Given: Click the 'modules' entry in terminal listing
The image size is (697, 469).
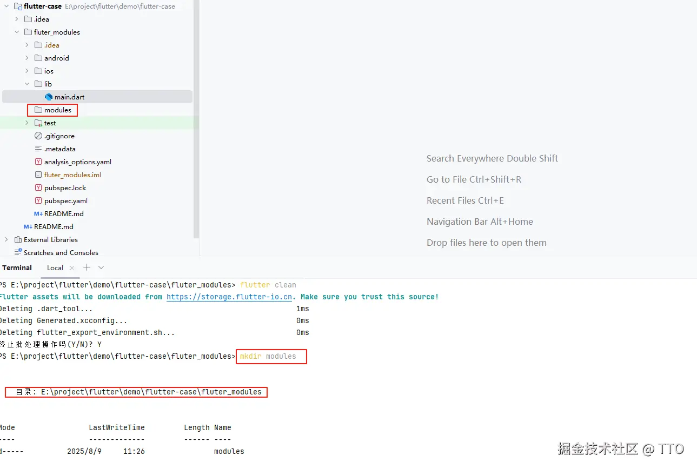Looking at the screenshot, I should click(229, 452).
